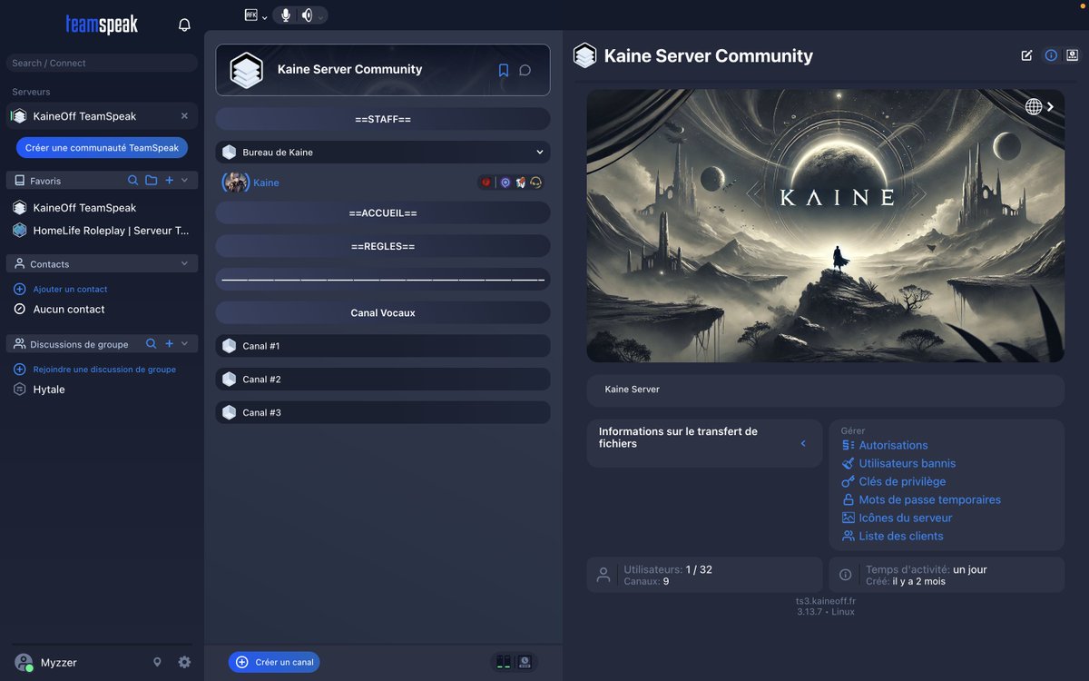Viewport: 1089px width, 681px height.
Task: Set AFK status via AFK icon
Action: pyautogui.click(x=251, y=15)
